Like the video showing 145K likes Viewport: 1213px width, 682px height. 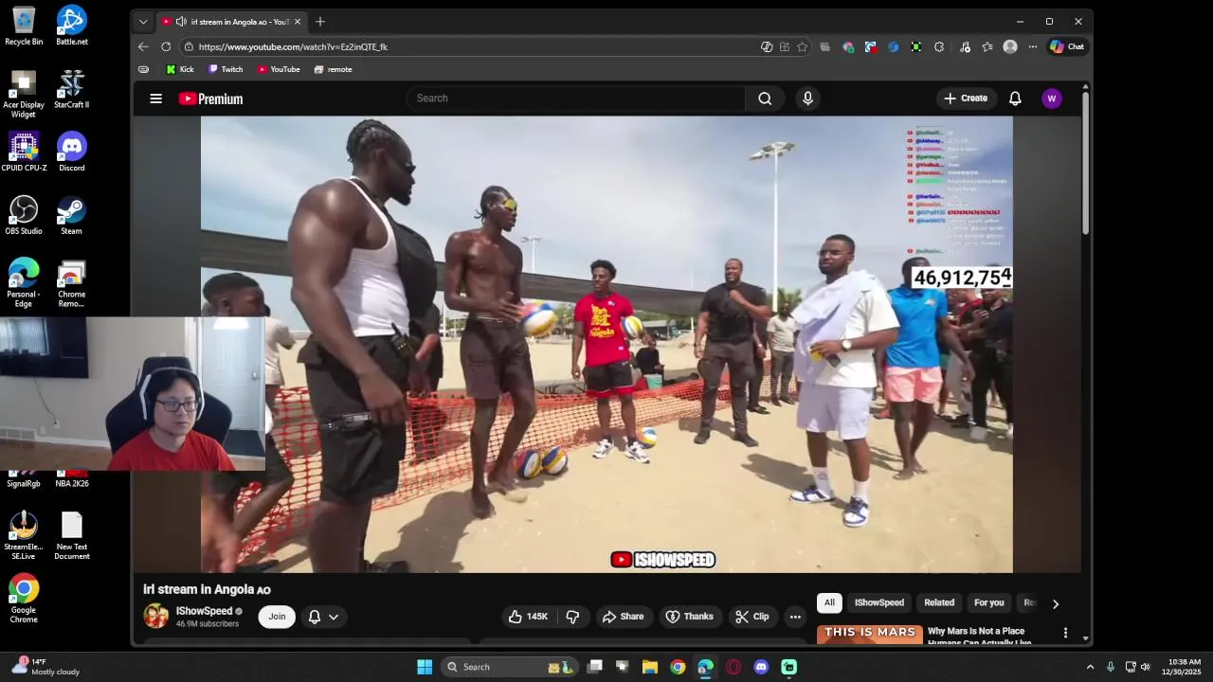(x=529, y=617)
